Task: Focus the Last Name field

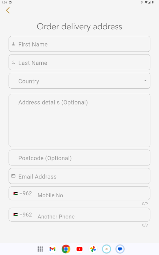Action: click(x=79, y=62)
